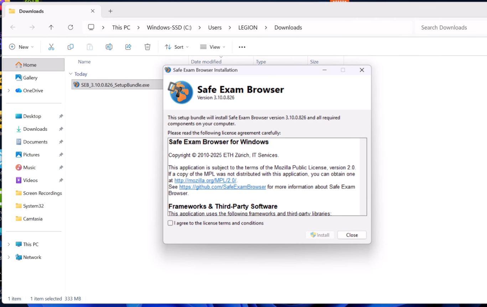Viewport: 487px width, 307px height.
Task: Open Home in the sidebar
Action: point(33,65)
